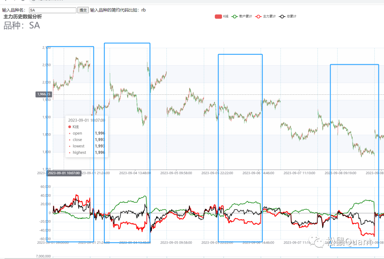Viewport: 384px width, 259px height.
Task: Toggle the black 总累计 legend marker
Action: click(283, 16)
